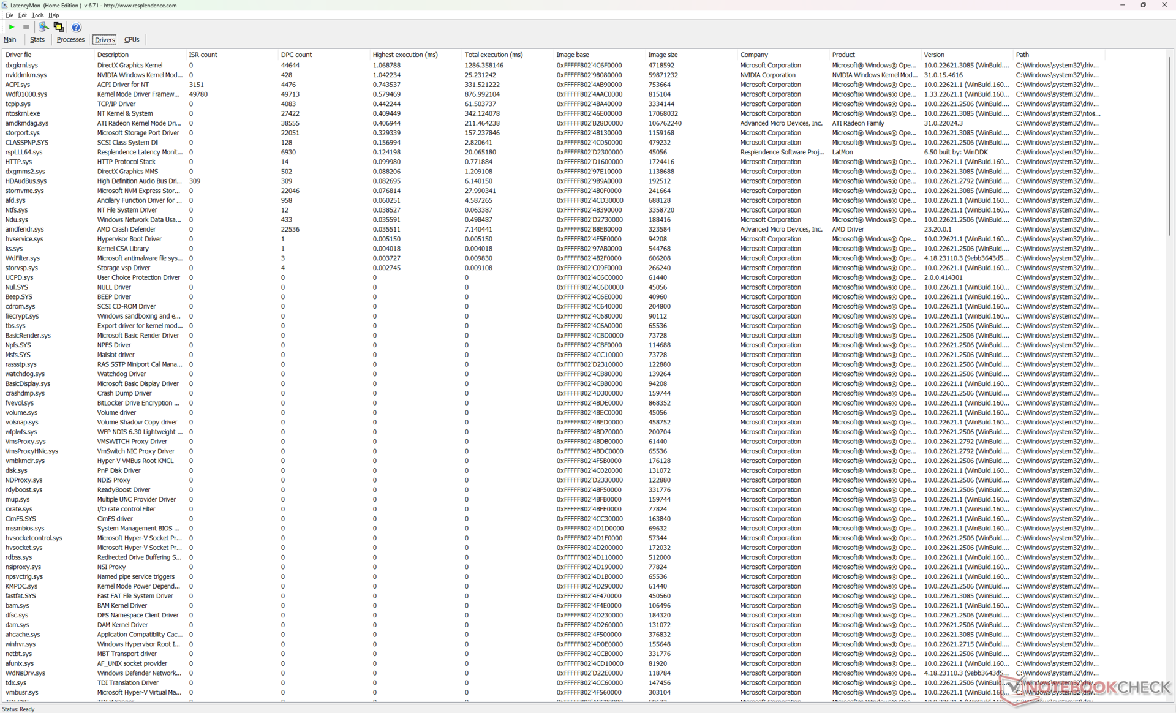Open the Tools menu

37,15
